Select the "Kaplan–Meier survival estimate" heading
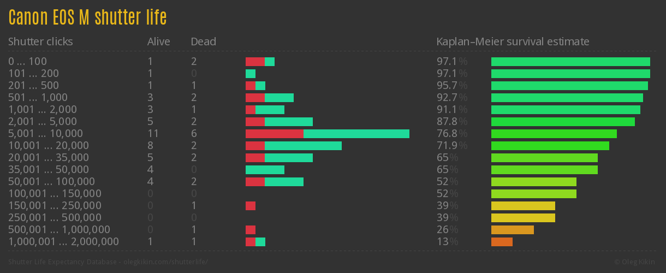 click(513, 41)
